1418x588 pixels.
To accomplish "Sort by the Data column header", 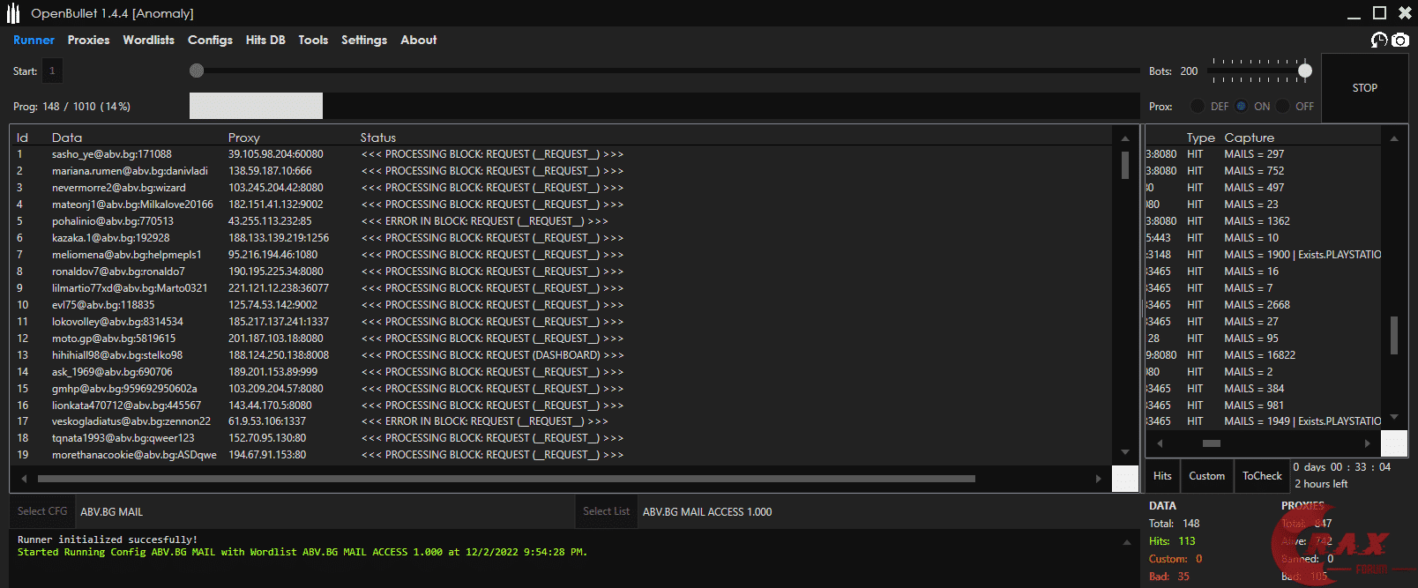I will 67,138.
